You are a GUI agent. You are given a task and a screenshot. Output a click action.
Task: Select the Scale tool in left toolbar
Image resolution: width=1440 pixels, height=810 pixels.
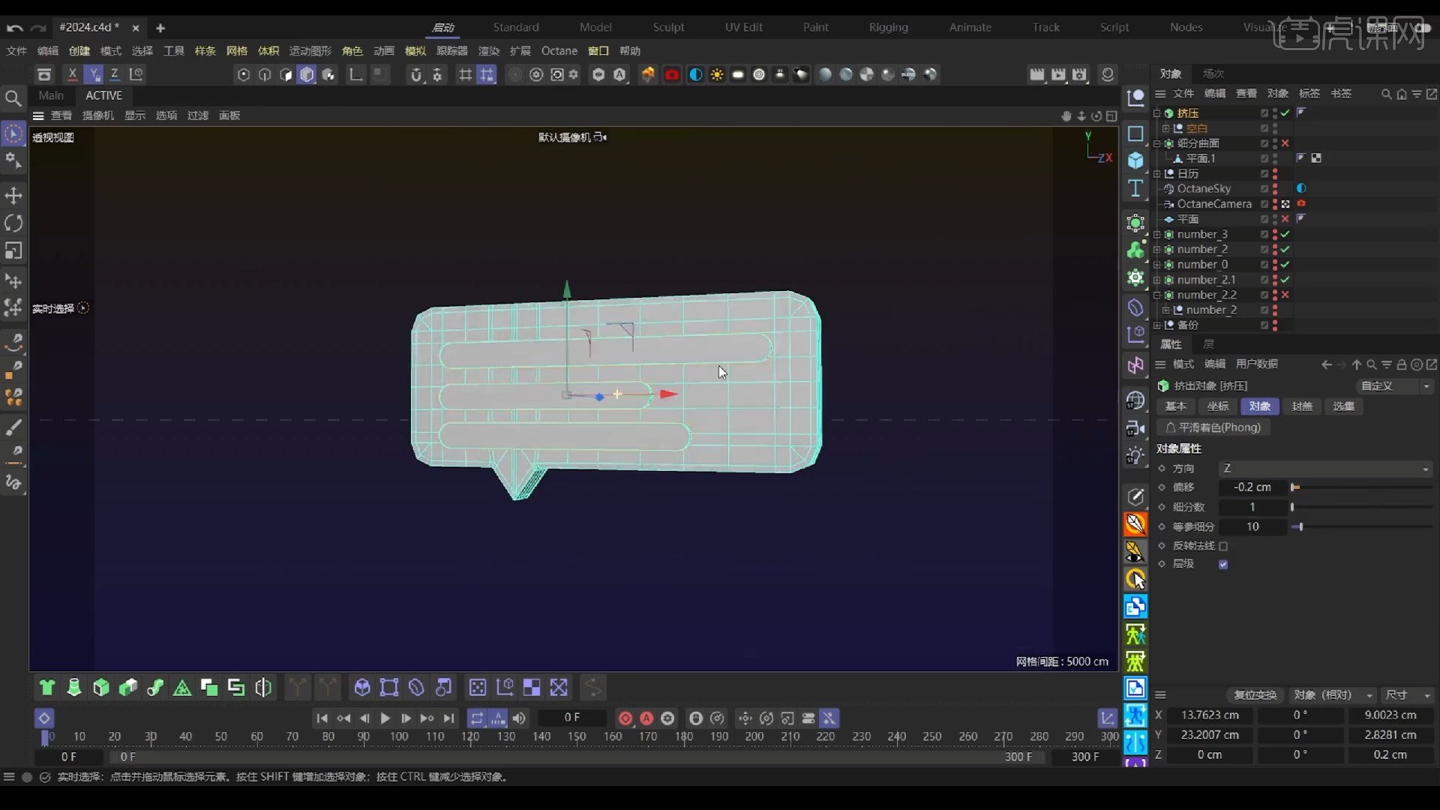tap(13, 250)
